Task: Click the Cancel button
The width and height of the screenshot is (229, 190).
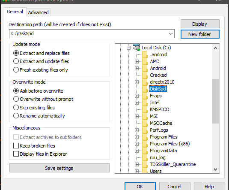Action: pos(175,187)
